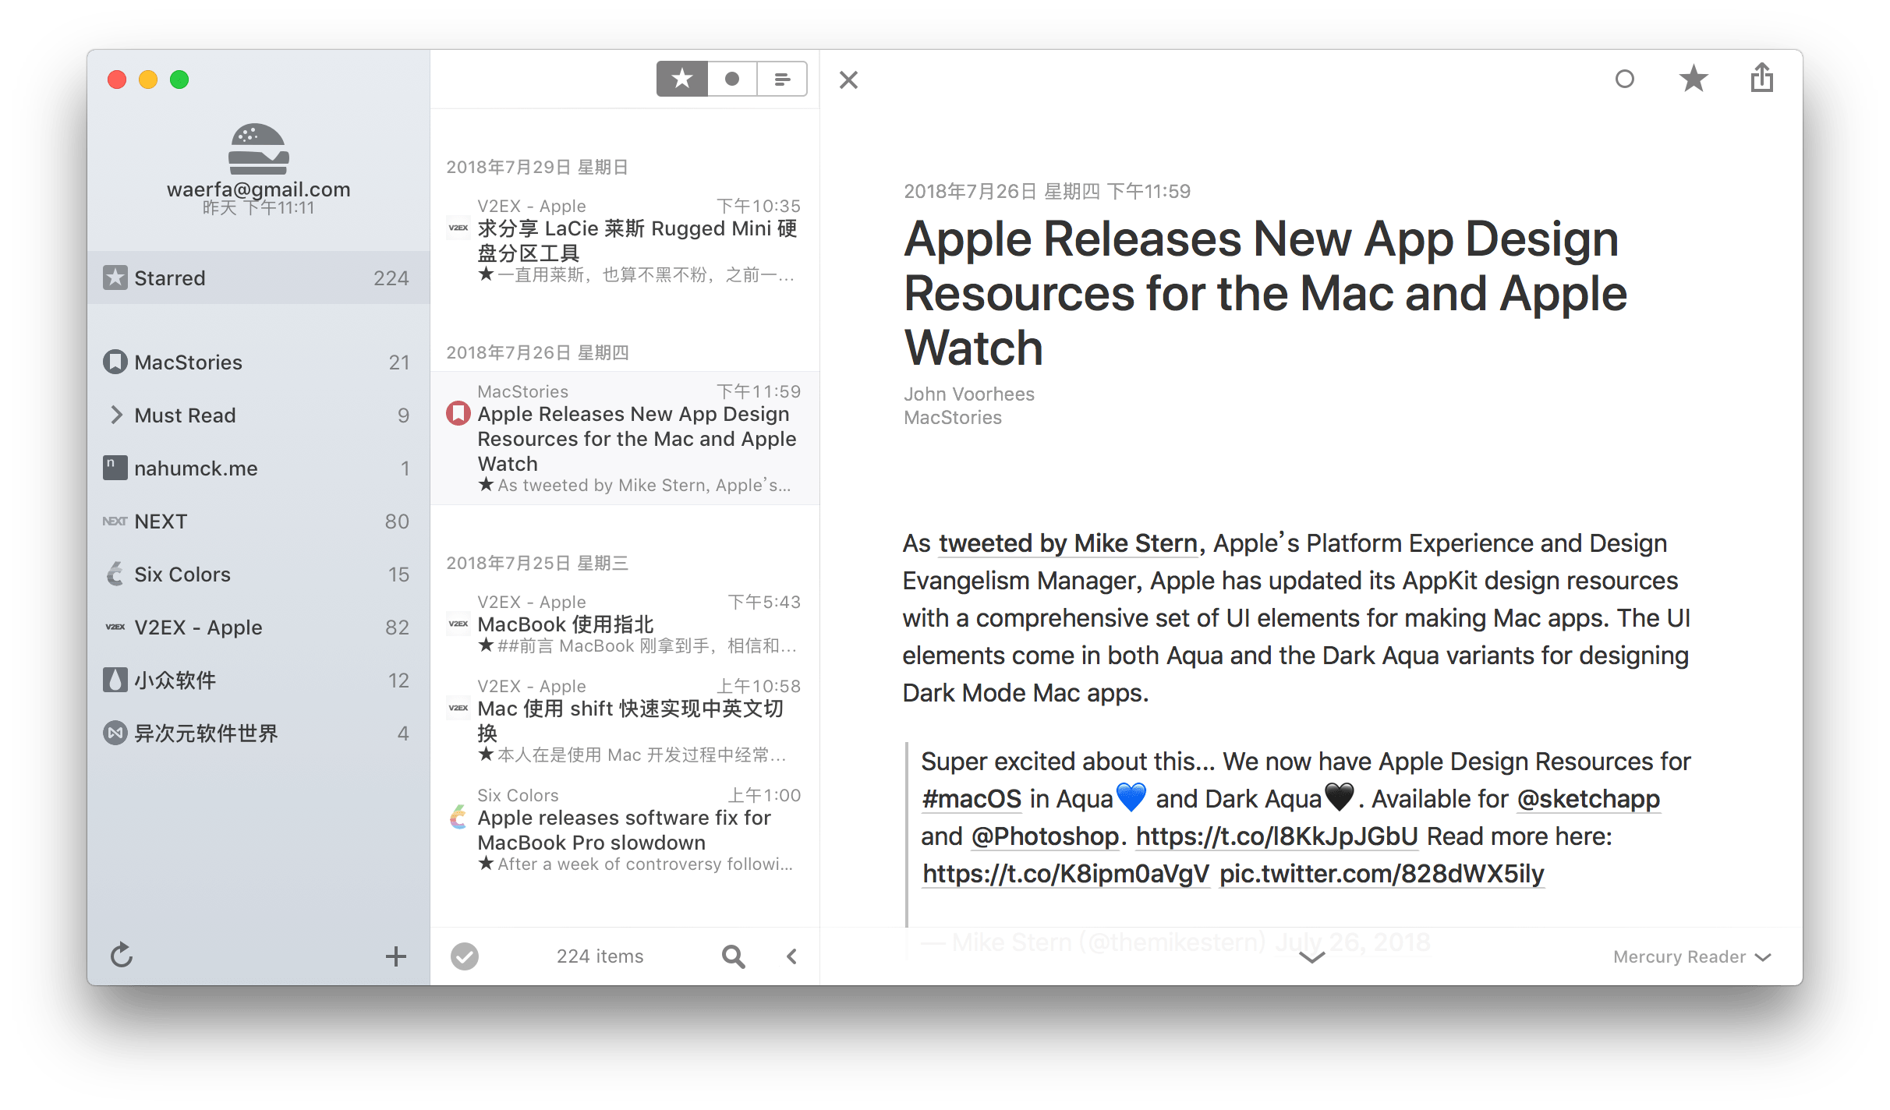The width and height of the screenshot is (1890, 1110).
Task: Toggle star on current article
Action: [x=1694, y=79]
